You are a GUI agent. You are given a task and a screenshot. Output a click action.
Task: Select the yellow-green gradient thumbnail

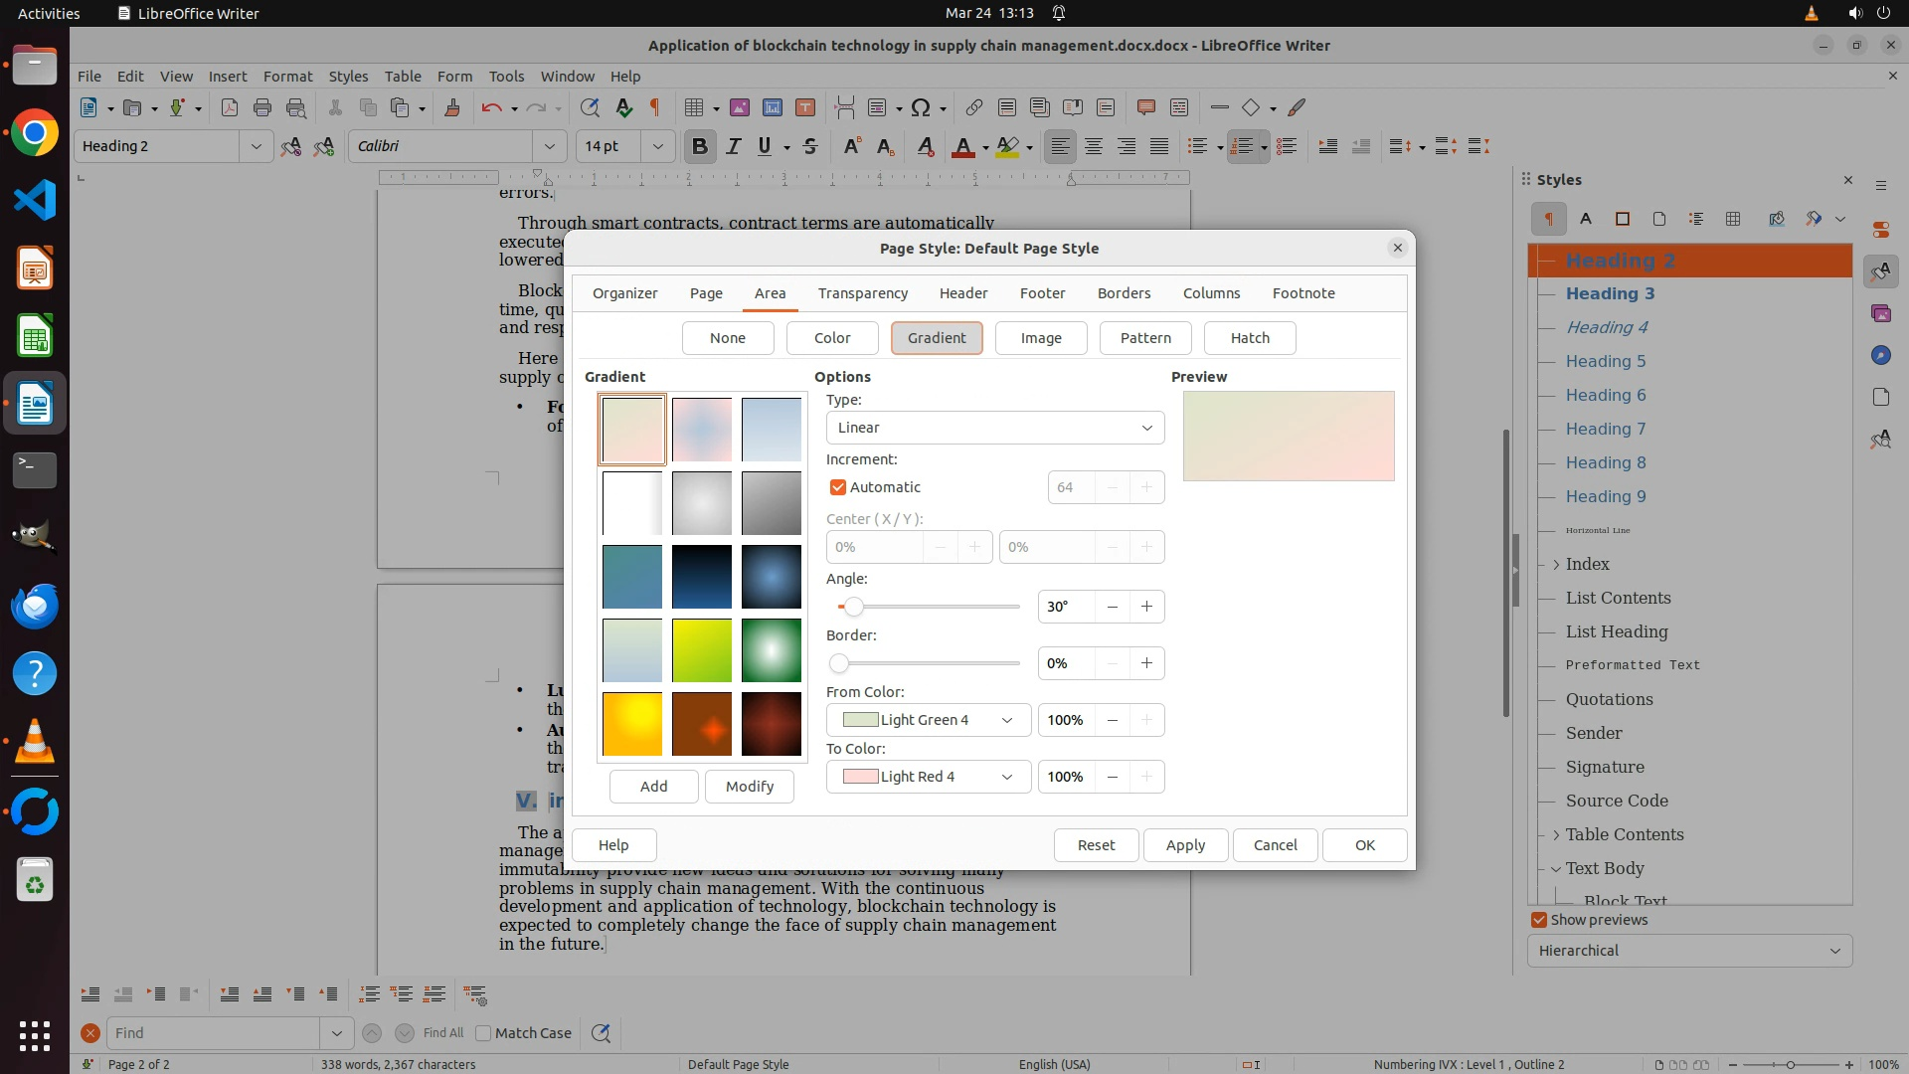[701, 650]
